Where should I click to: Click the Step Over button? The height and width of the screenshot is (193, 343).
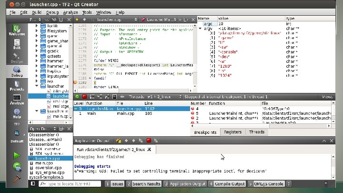tap(92, 96)
